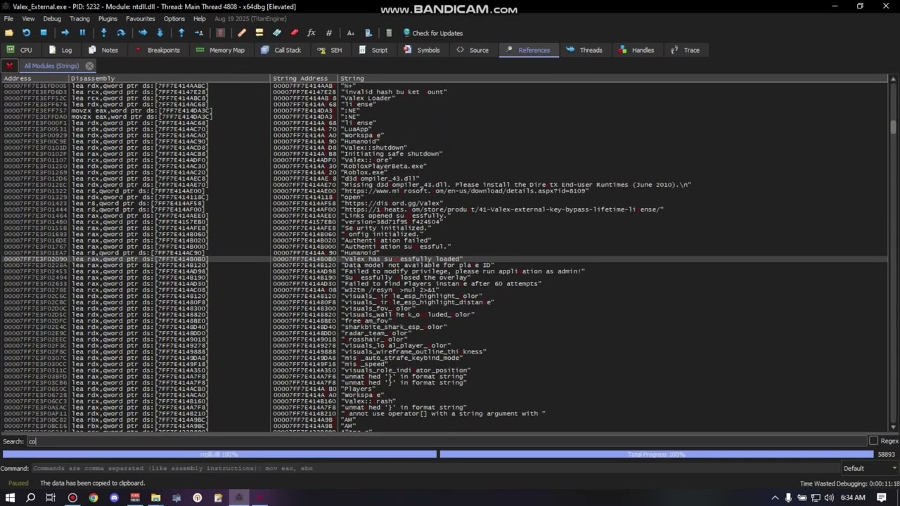Trace over using toolbar icon
This screenshot has height=506, width=900.
pyautogui.click(x=160, y=33)
